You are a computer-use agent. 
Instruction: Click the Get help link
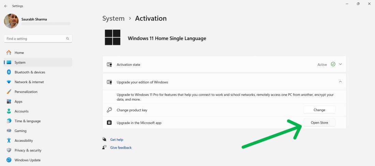[x=117, y=140]
